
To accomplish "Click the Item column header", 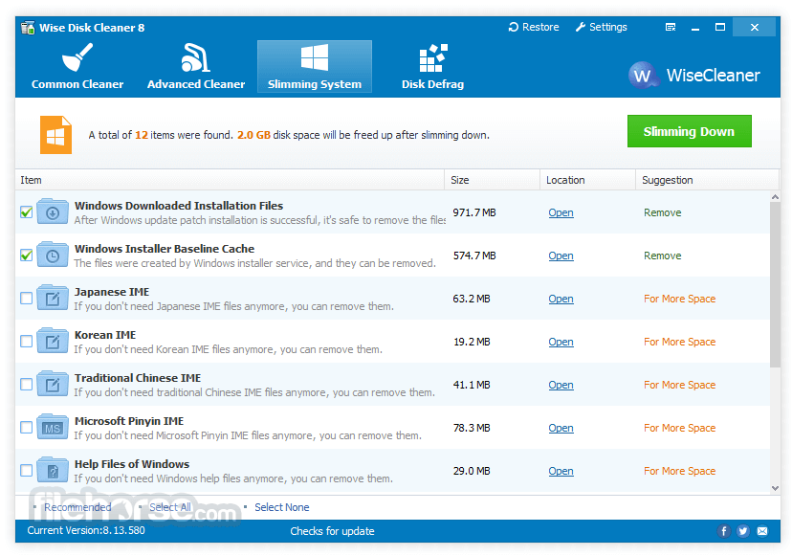I will point(230,180).
